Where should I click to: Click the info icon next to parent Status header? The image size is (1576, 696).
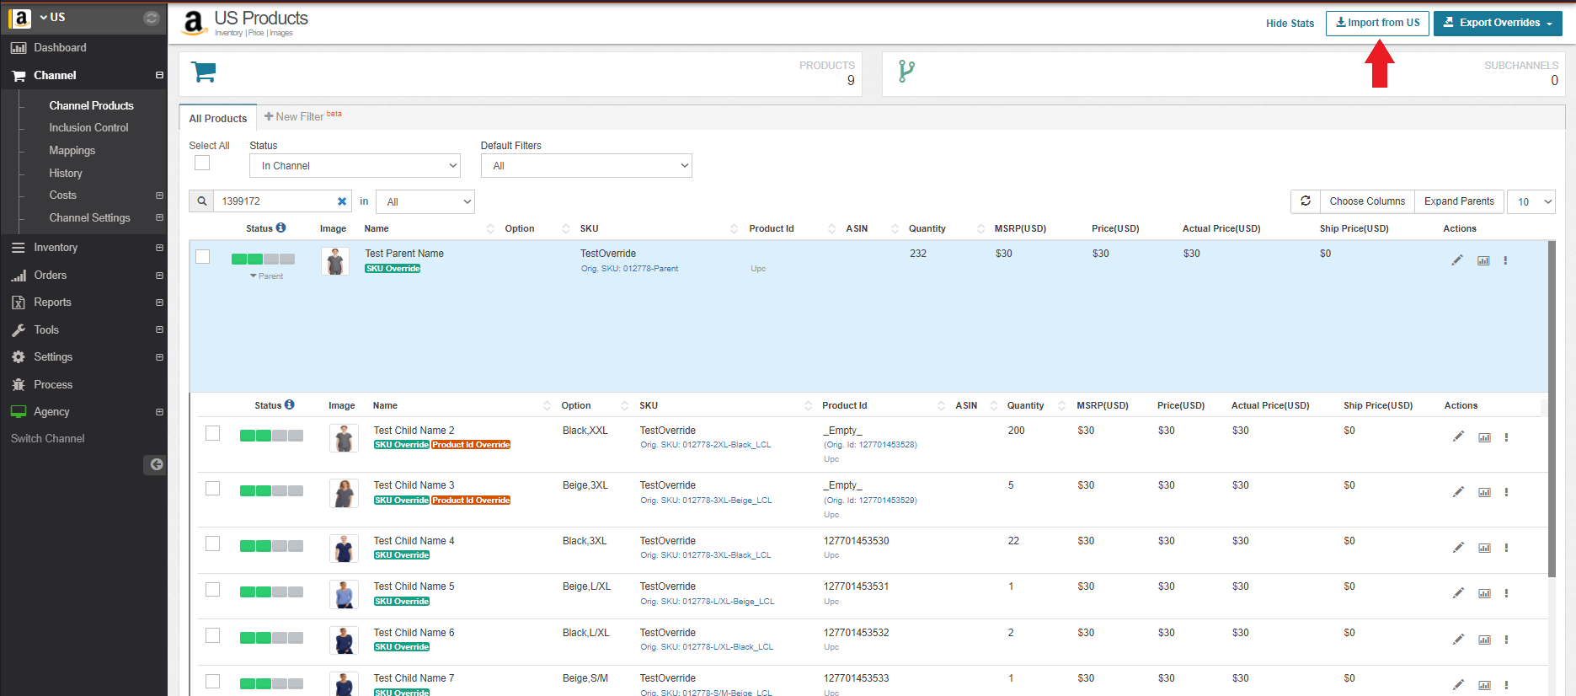281,228
